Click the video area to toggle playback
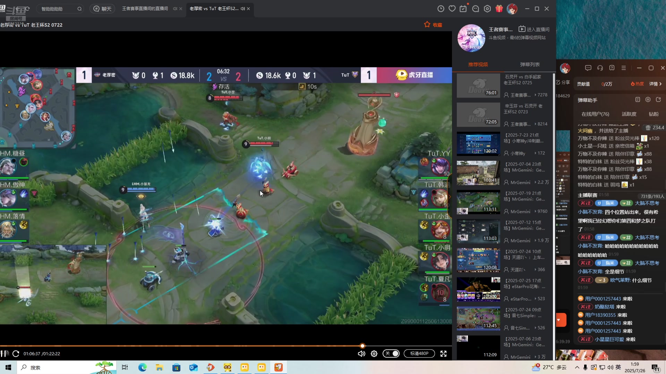The height and width of the screenshot is (374, 666). point(226,196)
